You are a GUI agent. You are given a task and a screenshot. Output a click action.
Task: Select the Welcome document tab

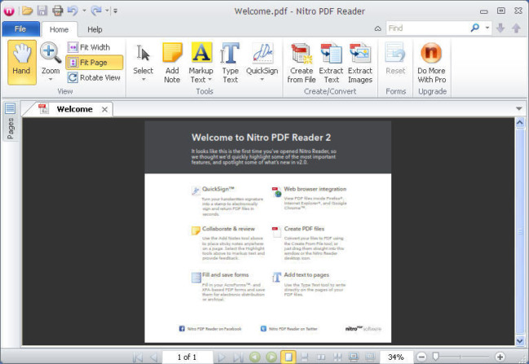coord(74,109)
